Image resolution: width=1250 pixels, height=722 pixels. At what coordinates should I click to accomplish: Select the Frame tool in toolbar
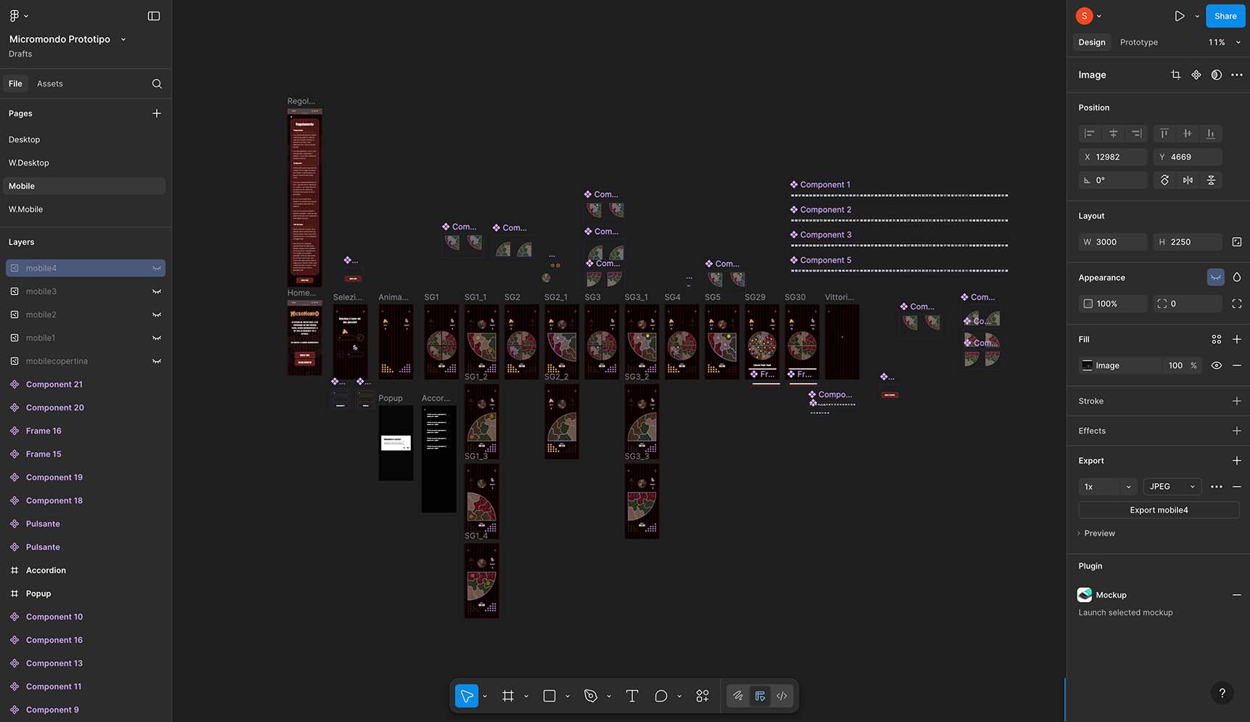point(508,696)
